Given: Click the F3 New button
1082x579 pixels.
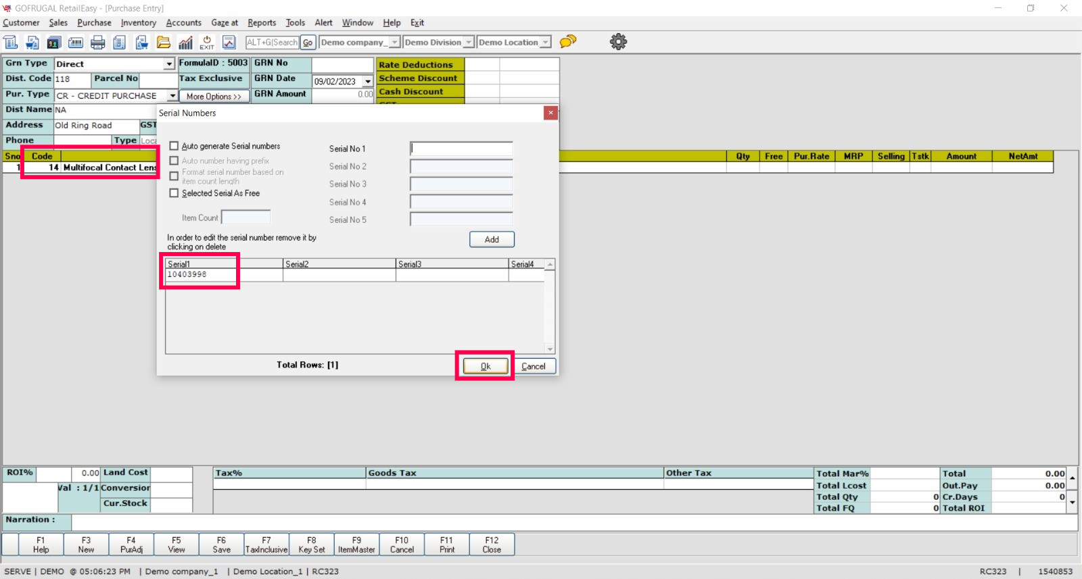Looking at the screenshot, I should click(86, 545).
